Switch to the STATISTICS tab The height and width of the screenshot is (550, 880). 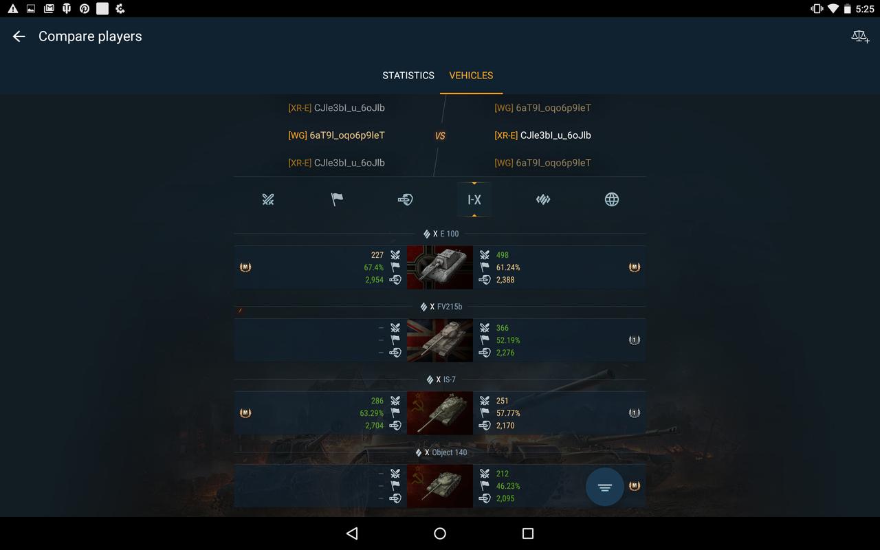[x=408, y=75]
